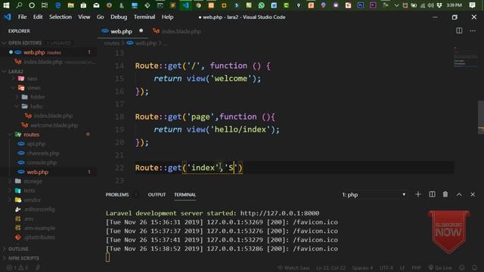Open the Windows Start menu

coord(6,5)
